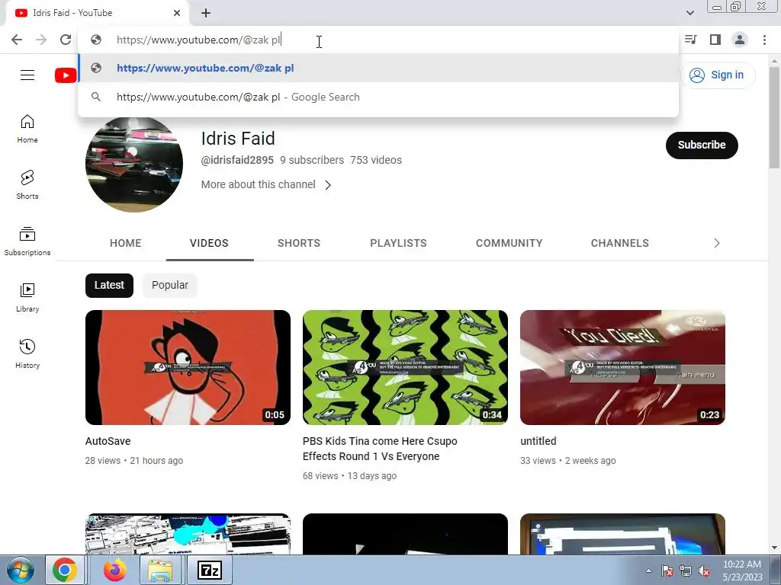
Task: Open PBS Kids Tina come Here title link
Action: [x=380, y=449]
